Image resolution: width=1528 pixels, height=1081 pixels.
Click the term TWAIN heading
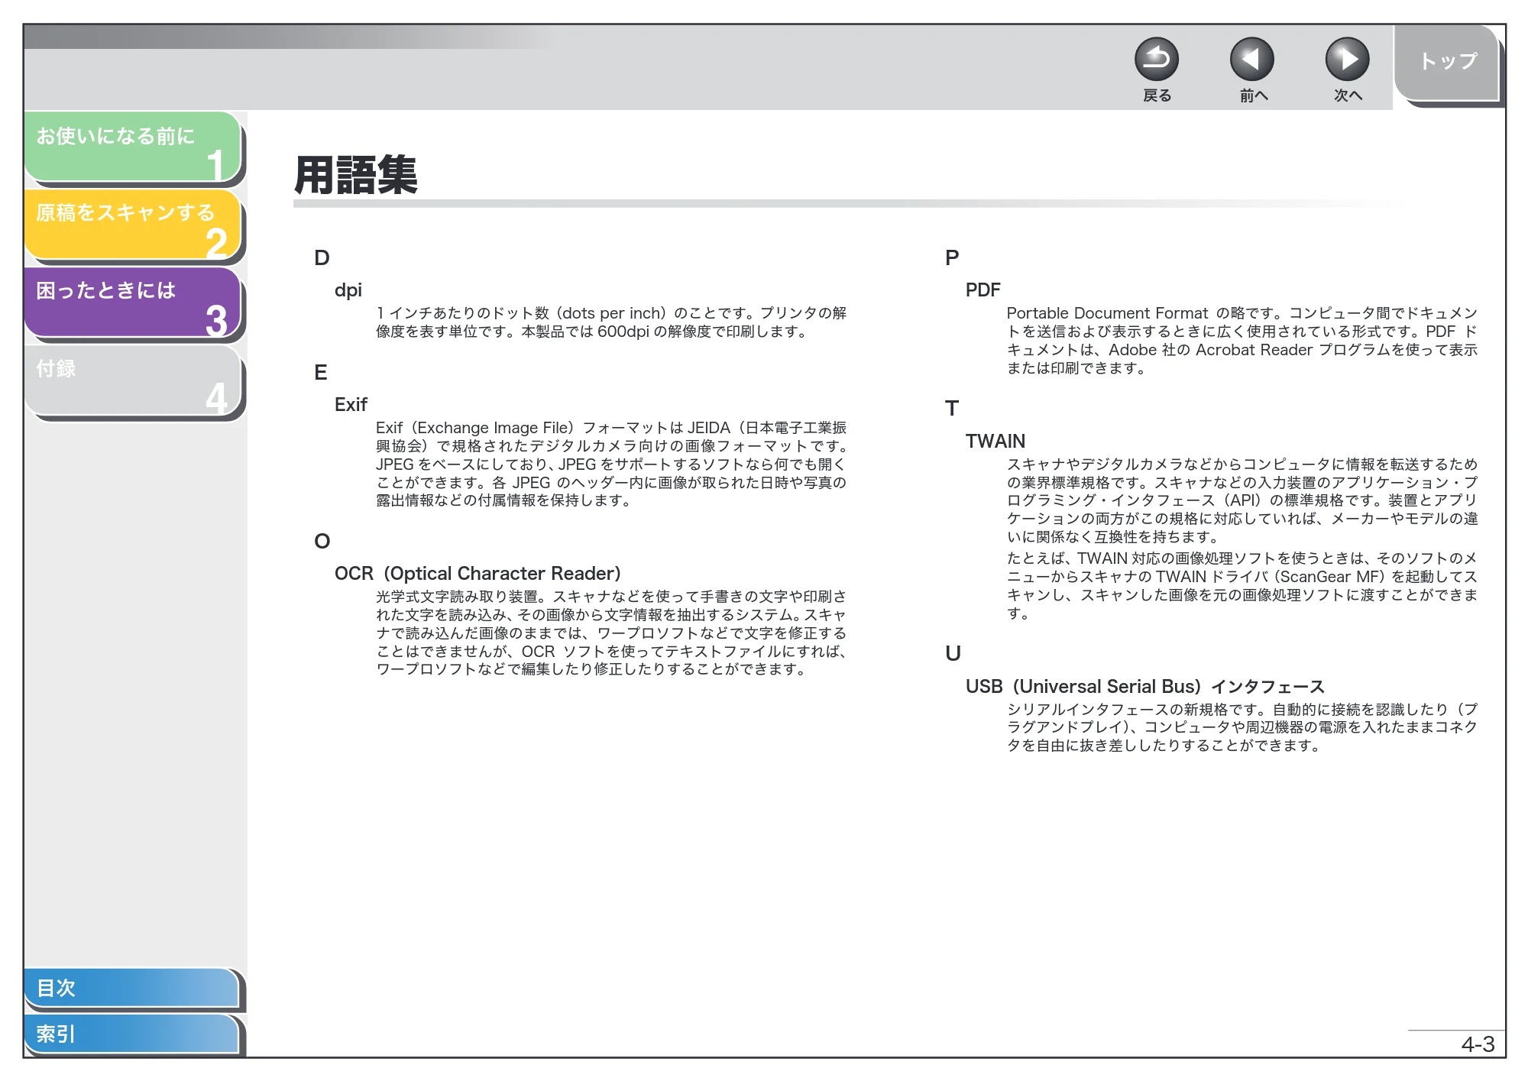click(x=995, y=442)
